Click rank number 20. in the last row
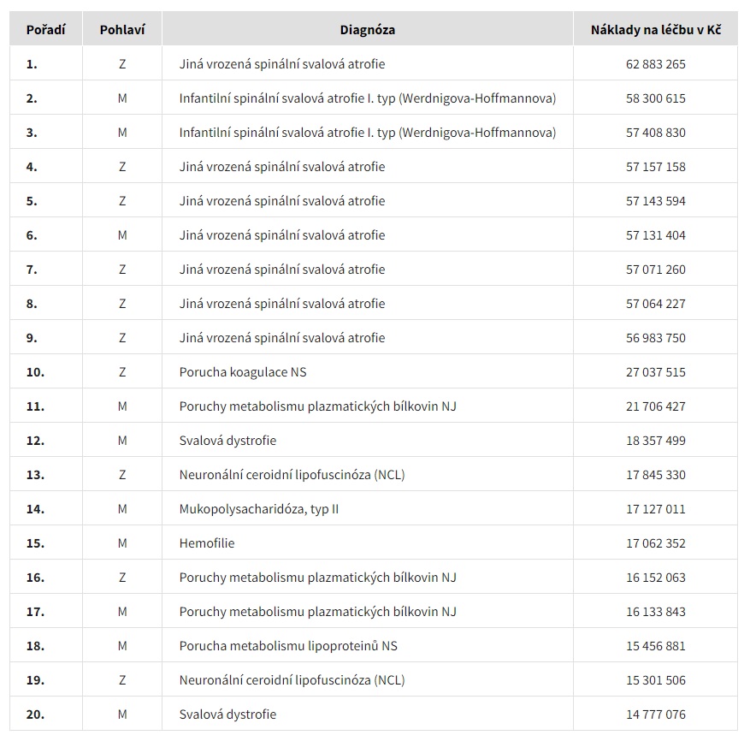This screenshot has height=741, width=750. point(35,714)
